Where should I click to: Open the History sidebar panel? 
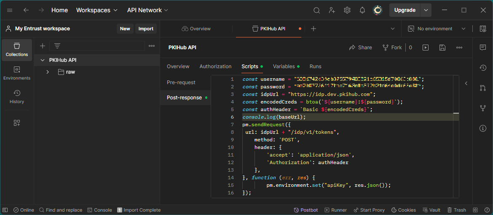pyautogui.click(x=17, y=97)
